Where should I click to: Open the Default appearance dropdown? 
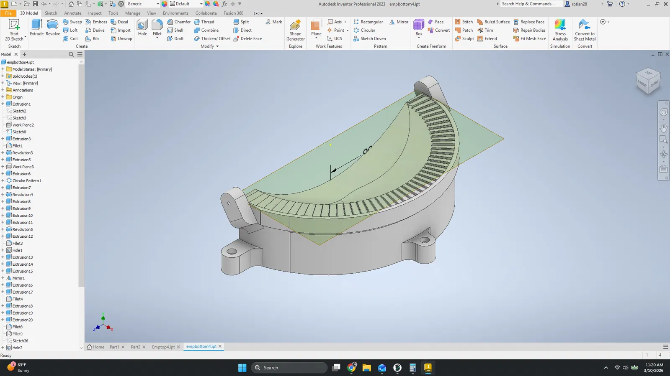[x=201, y=4]
